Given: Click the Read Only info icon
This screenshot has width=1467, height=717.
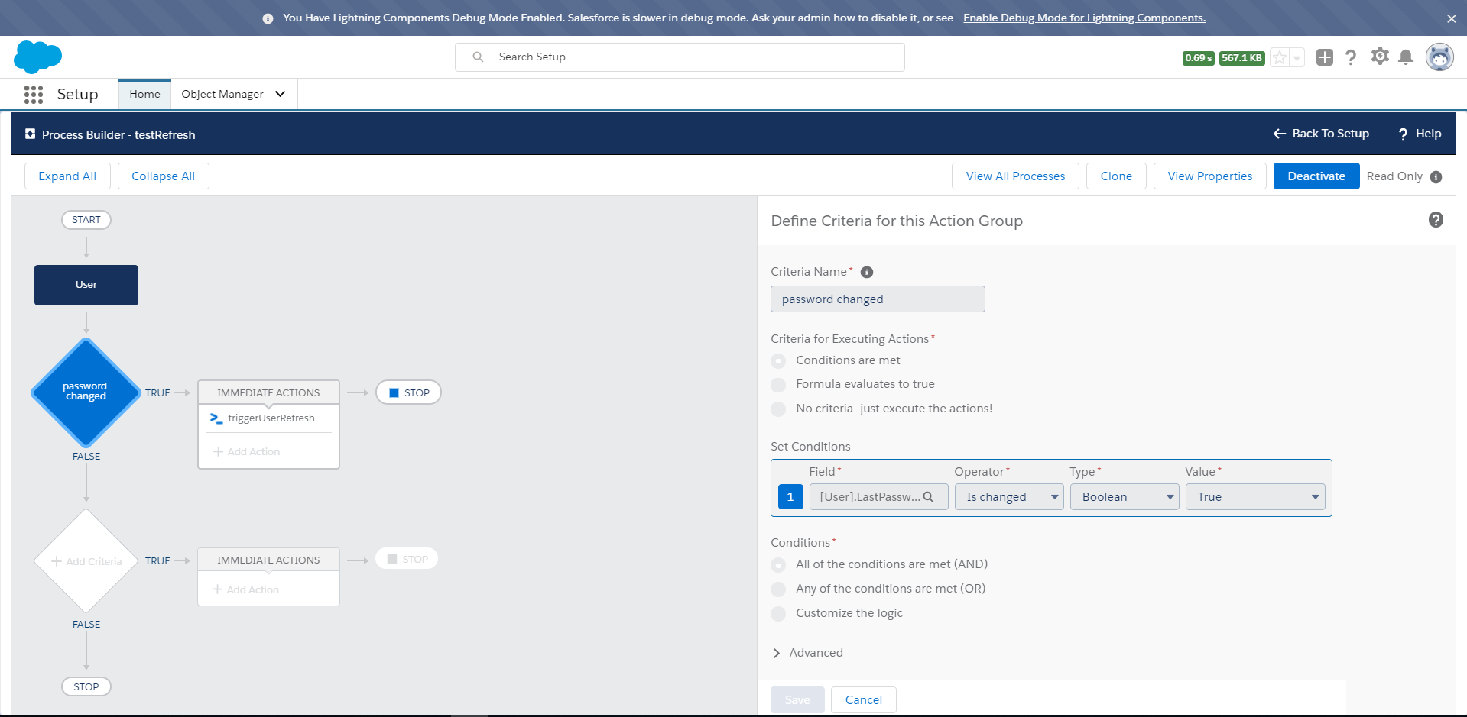Looking at the screenshot, I should click(x=1436, y=177).
